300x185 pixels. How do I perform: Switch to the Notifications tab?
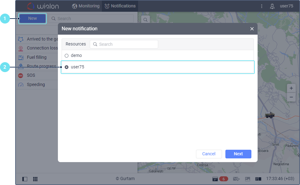coord(120,6)
